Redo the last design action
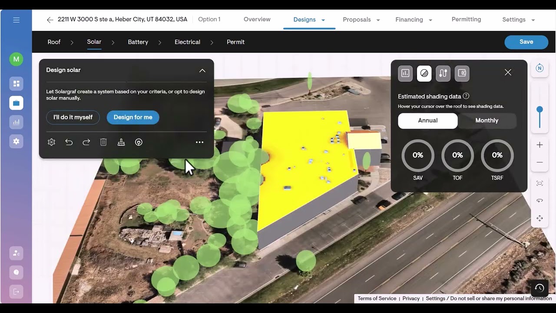This screenshot has height=313, width=556. [86, 142]
